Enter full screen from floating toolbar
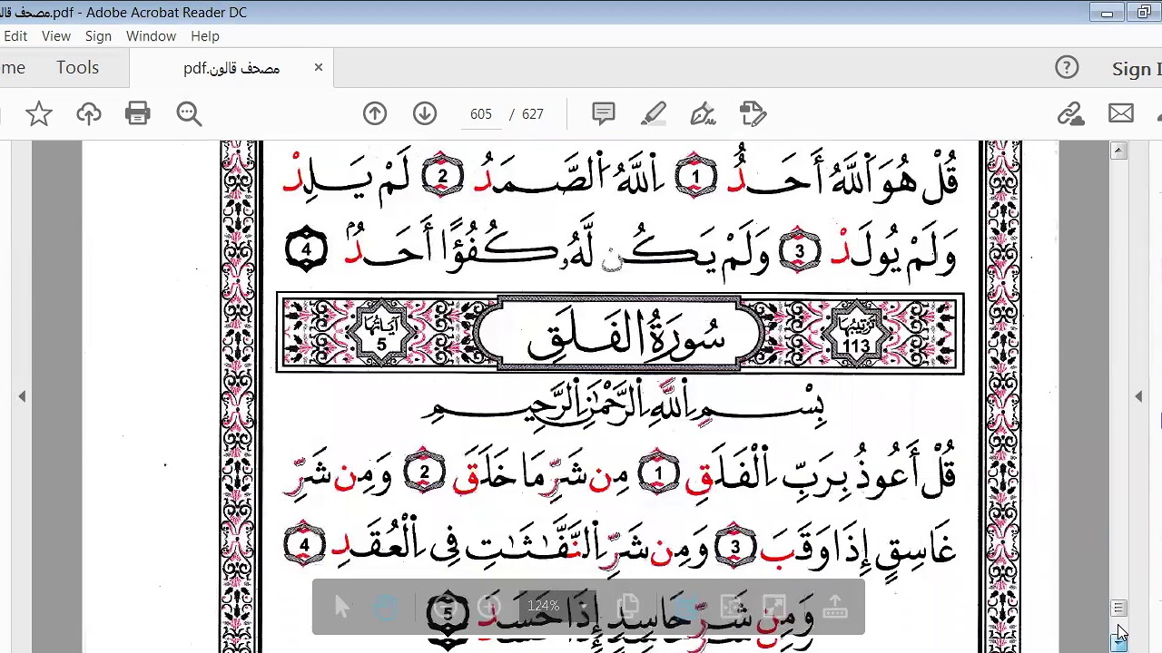Viewport: 1162px width, 653px height. tap(773, 607)
